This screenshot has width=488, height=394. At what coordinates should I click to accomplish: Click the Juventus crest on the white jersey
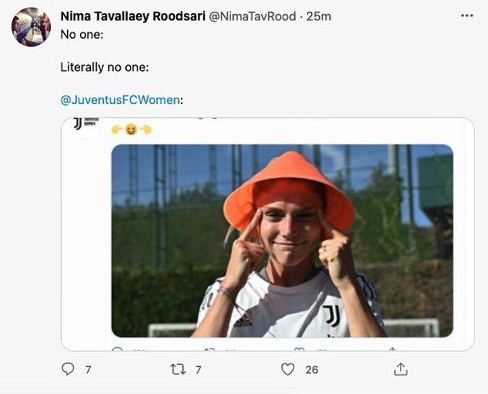pos(331,315)
